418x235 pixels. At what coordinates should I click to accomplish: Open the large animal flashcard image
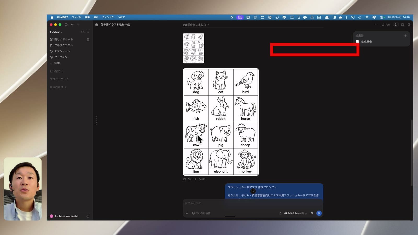(x=221, y=122)
